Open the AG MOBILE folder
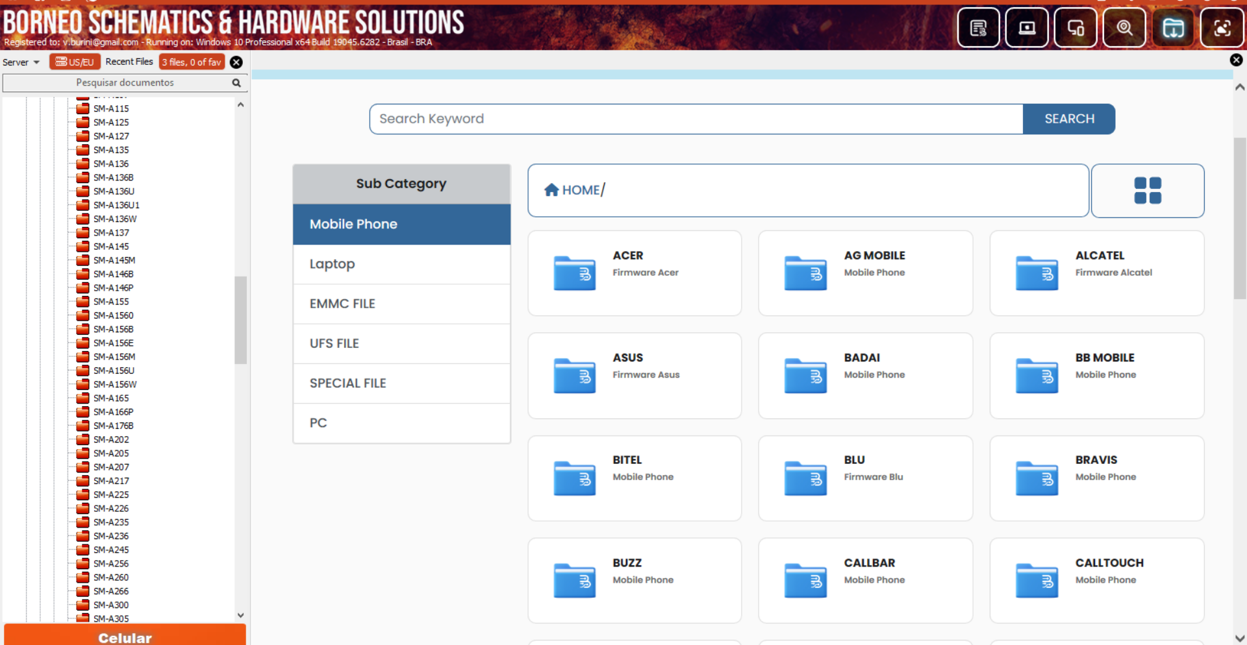The image size is (1247, 645). click(865, 273)
